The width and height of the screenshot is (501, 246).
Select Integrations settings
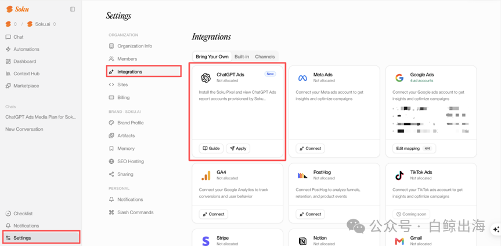pyautogui.click(x=144, y=72)
